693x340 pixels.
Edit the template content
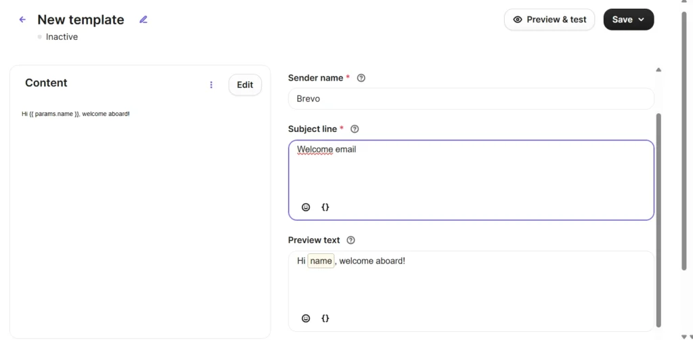coord(245,85)
